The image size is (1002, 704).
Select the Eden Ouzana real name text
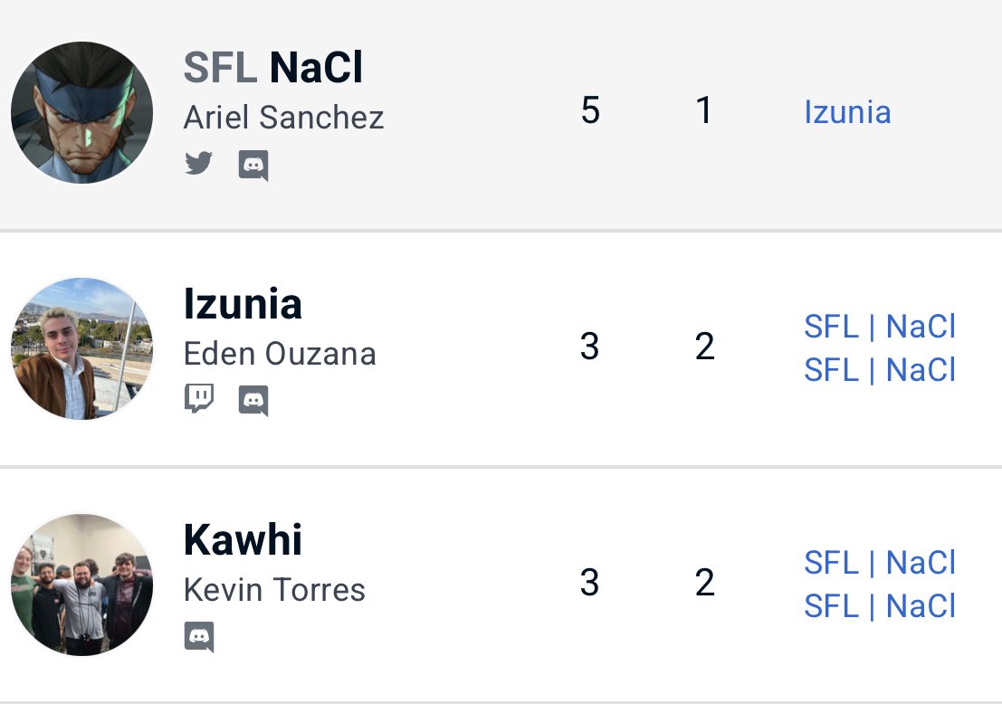[x=280, y=354]
